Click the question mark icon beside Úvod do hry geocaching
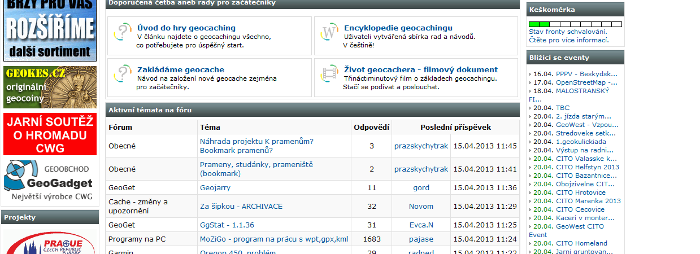The width and height of the screenshot is (700, 254). coord(122,32)
